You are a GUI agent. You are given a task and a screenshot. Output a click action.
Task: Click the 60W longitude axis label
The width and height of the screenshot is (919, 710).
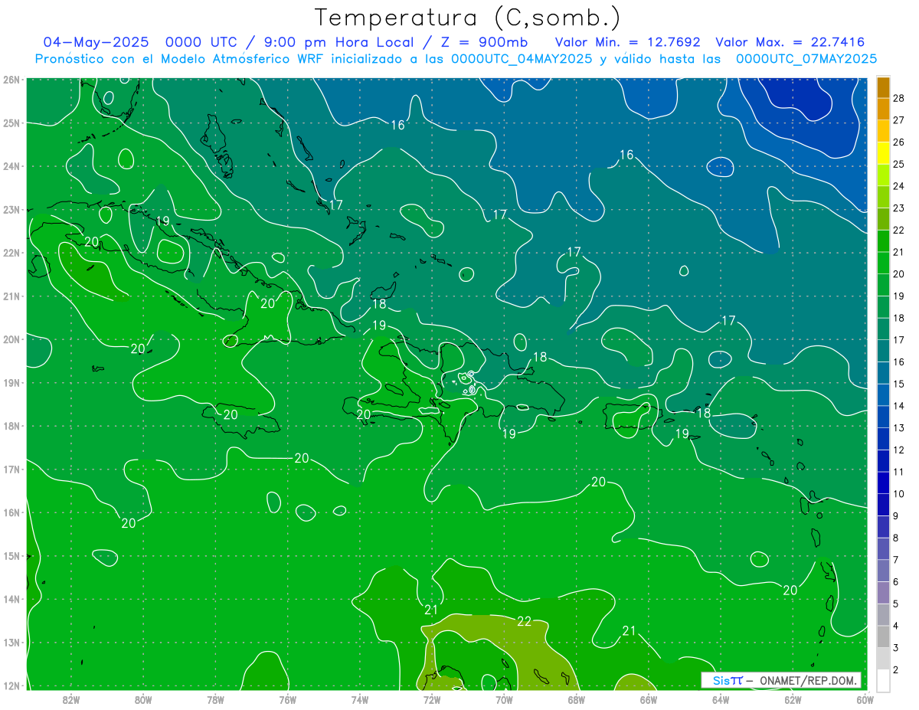point(865,699)
